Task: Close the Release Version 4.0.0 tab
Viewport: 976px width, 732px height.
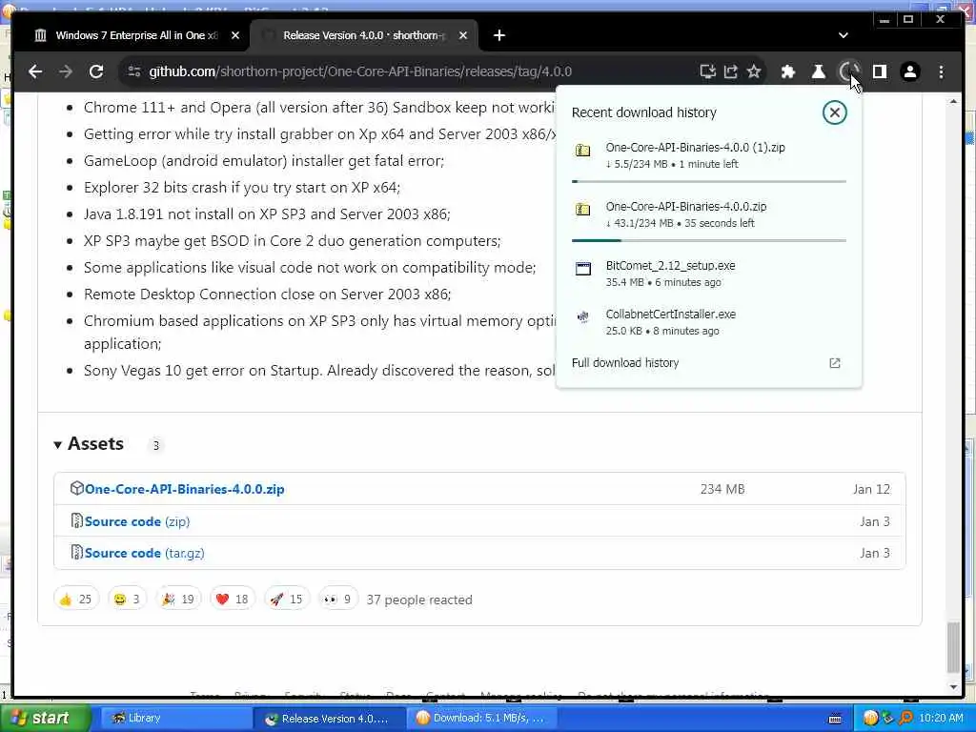Action: [x=463, y=35]
